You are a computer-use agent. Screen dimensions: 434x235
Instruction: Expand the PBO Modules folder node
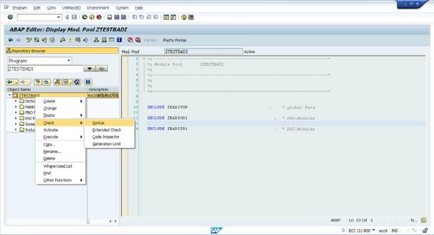16,112
